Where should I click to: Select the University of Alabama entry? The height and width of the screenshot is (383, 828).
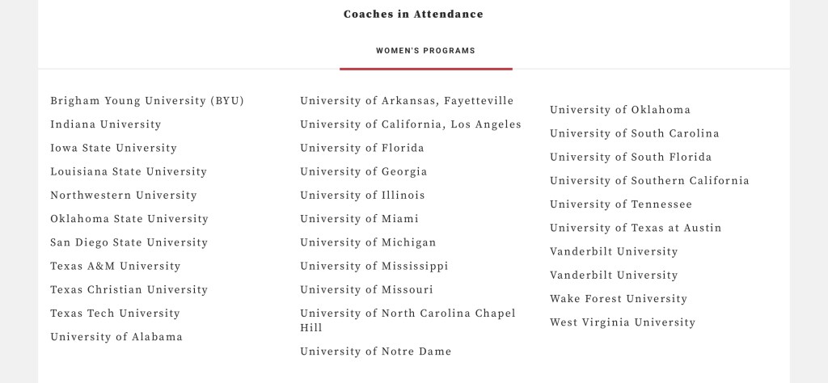pos(116,337)
